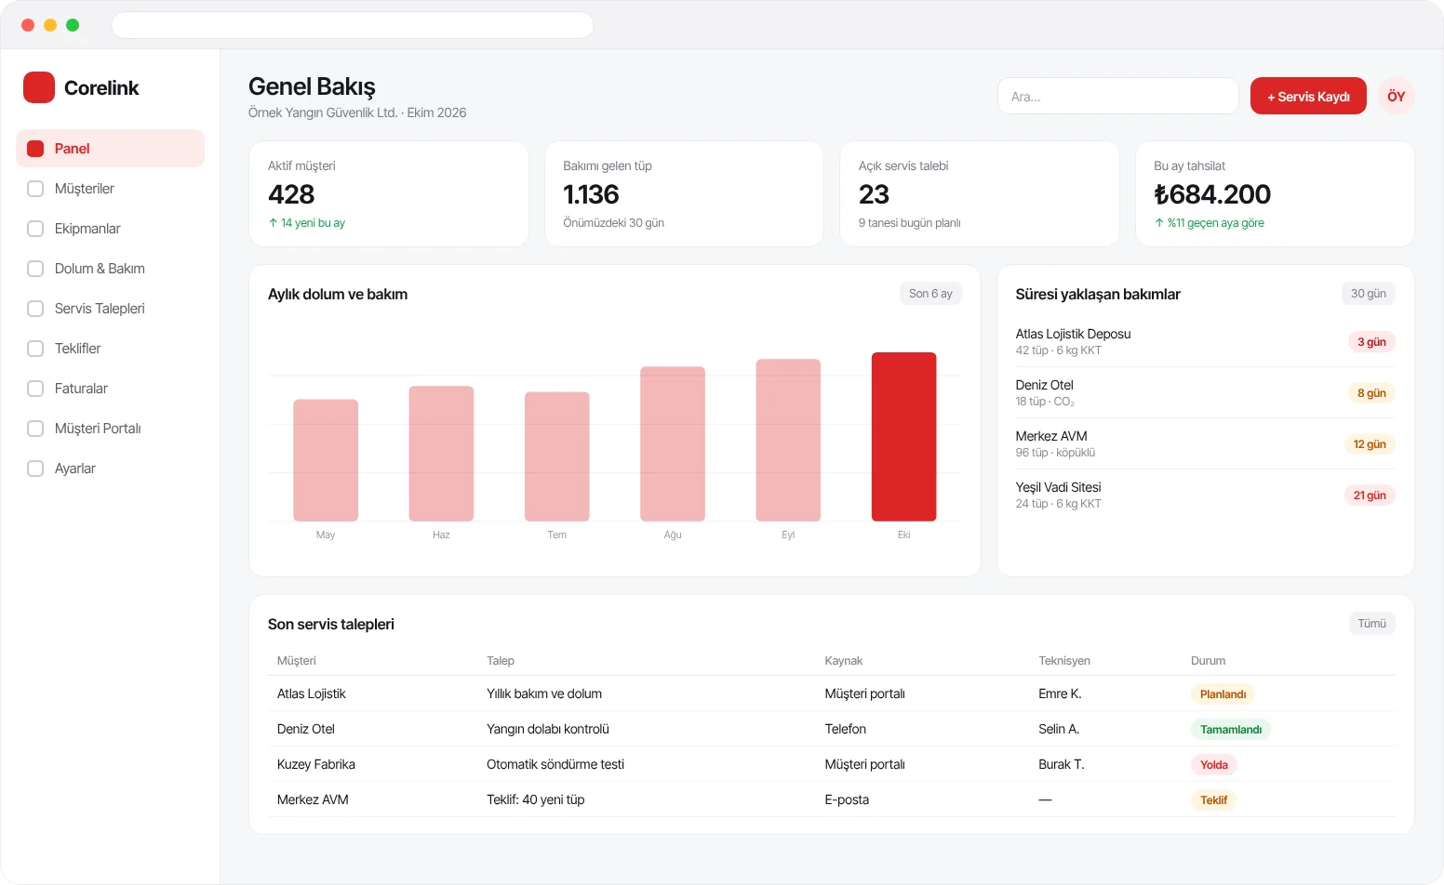Click the Dolum & Bakım sidebar icon

click(35, 269)
